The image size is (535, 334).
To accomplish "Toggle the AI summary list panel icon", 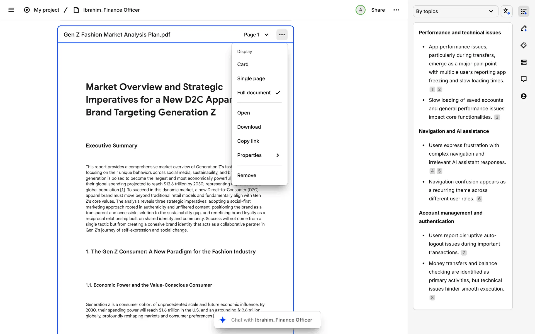I will [524, 11].
